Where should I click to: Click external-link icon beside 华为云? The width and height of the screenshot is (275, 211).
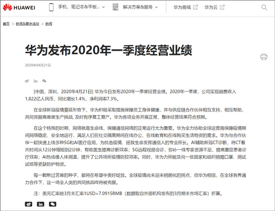pyautogui.click(x=222, y=7)
